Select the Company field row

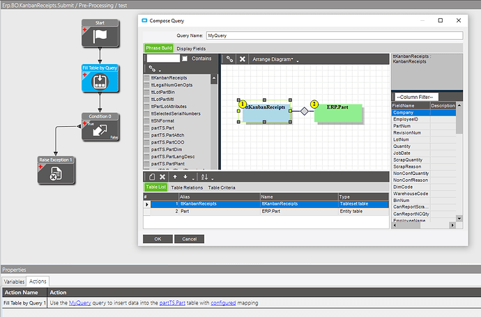(424, 112)
